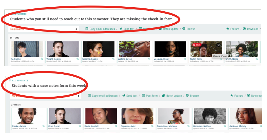267x140 pixels.
Task: Open quick view magnifier for Clarke, James
Action: tap(44, 126)
